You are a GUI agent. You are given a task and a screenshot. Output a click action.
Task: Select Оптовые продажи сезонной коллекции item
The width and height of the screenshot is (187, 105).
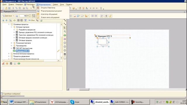tap(33, 38)
